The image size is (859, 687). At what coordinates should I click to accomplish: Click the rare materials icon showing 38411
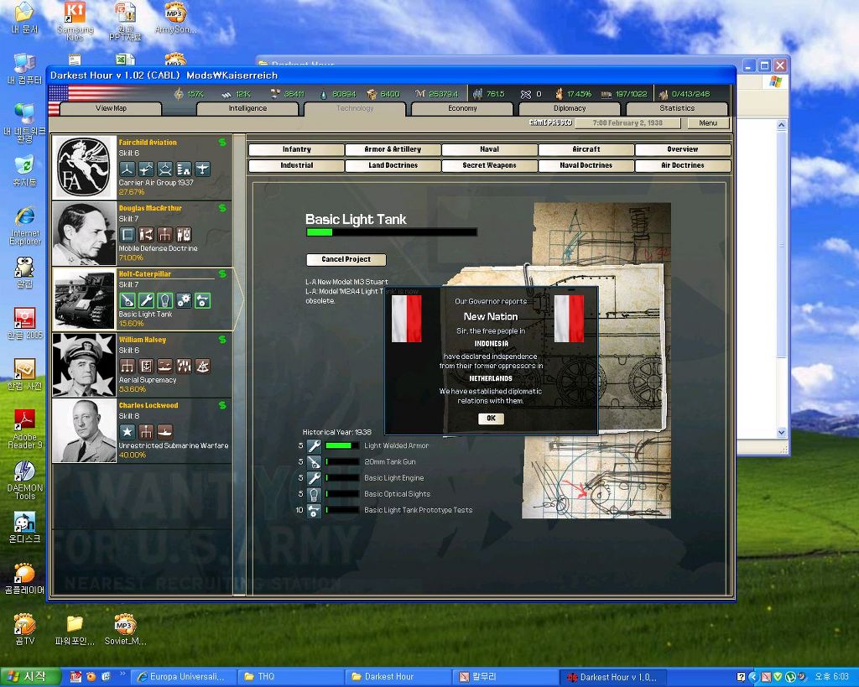click(x=275, y=94)
